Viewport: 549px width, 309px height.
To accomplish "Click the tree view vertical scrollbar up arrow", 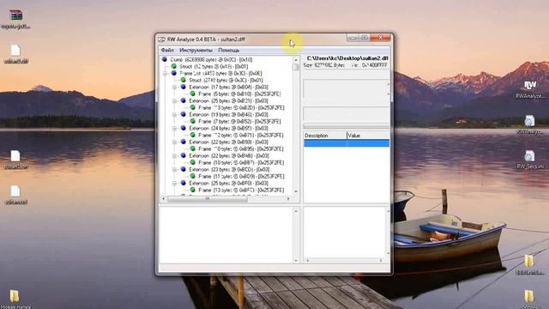I will [296, 59].
